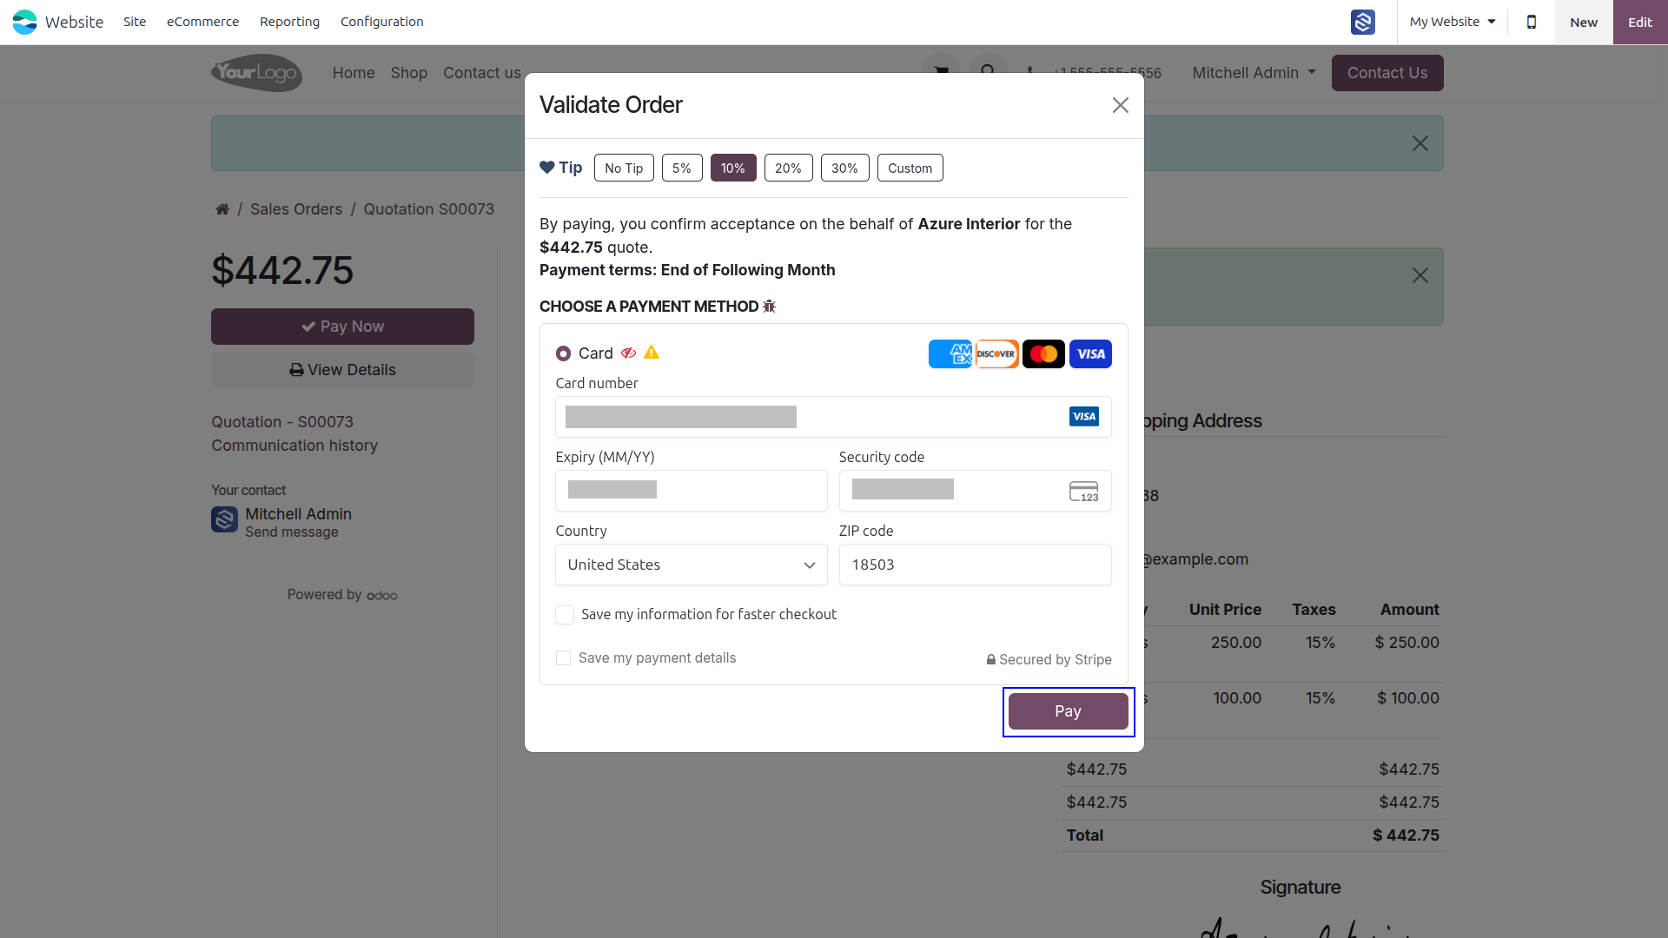Screen dimensions: 1668x938
Task: Focus the Expiry (MM/YY) field
Action: click(692, 491)
